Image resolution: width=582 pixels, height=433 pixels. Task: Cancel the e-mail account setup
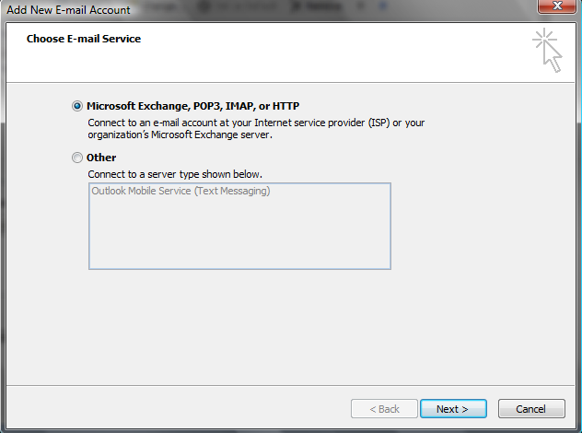click(531, 408)
